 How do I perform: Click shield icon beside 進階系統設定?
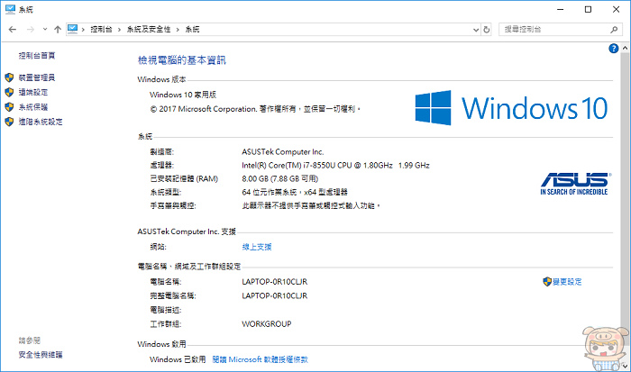point(9,122)
